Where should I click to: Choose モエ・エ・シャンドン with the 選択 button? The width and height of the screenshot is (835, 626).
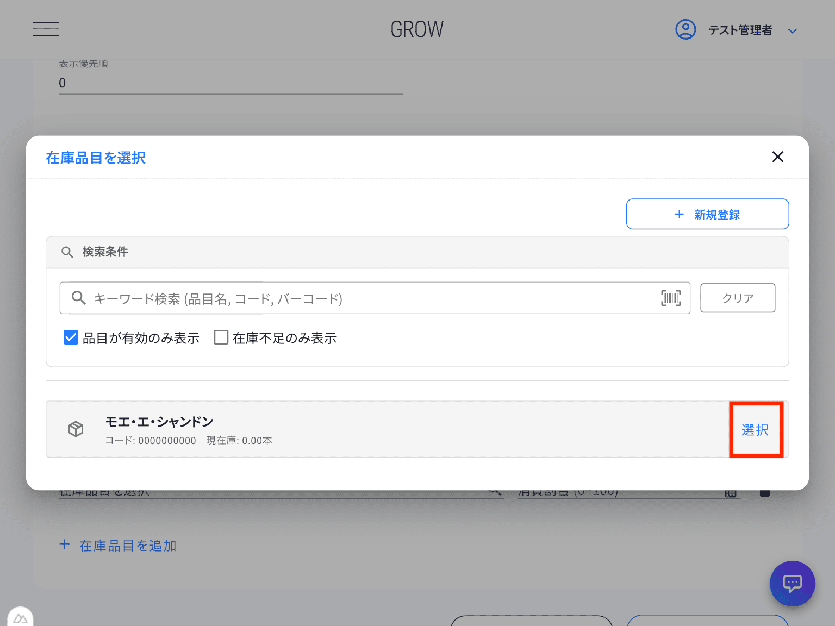755,430
